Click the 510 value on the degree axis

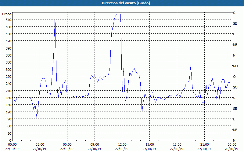click(9, 20)
